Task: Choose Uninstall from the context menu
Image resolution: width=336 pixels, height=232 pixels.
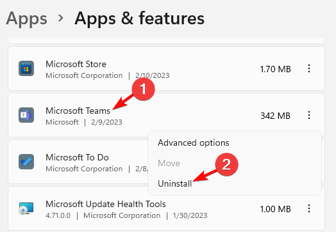Action: (x=174, y=183)
